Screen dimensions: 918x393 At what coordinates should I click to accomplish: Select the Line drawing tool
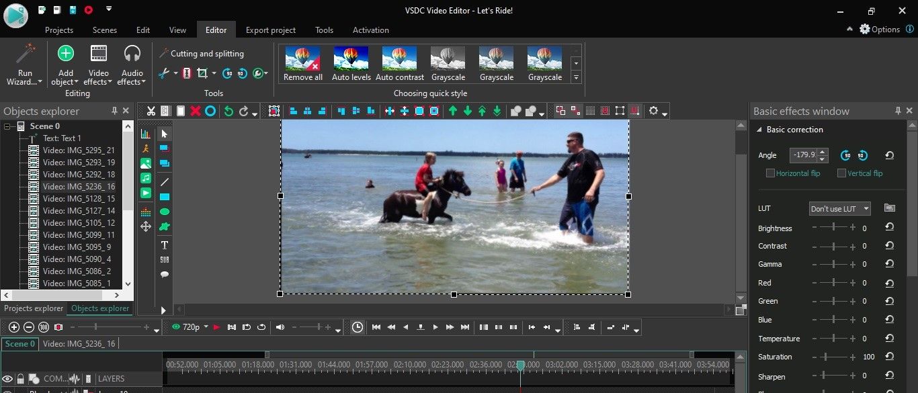[164, 180]
